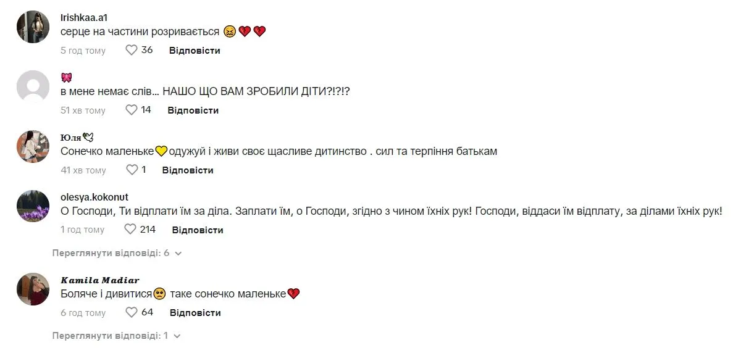
Task: Like the comment by Irishkaa.a1
Action: 132,50
